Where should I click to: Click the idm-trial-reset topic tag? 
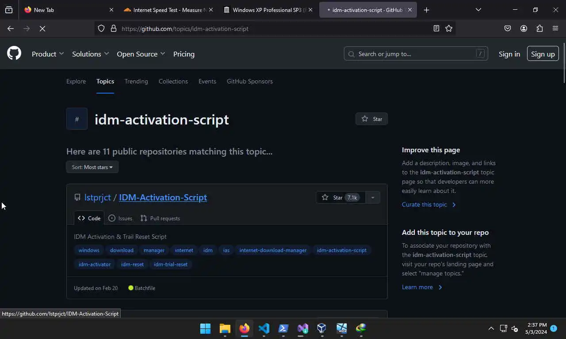click(x=171, y=264)
